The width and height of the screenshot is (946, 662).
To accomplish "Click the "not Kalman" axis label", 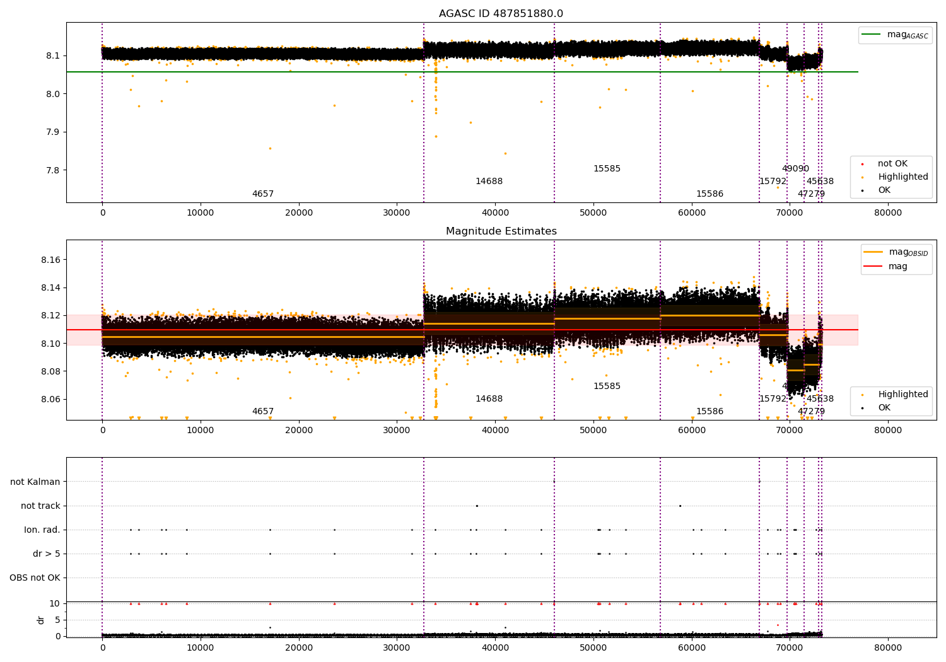I will click(35, 482).
